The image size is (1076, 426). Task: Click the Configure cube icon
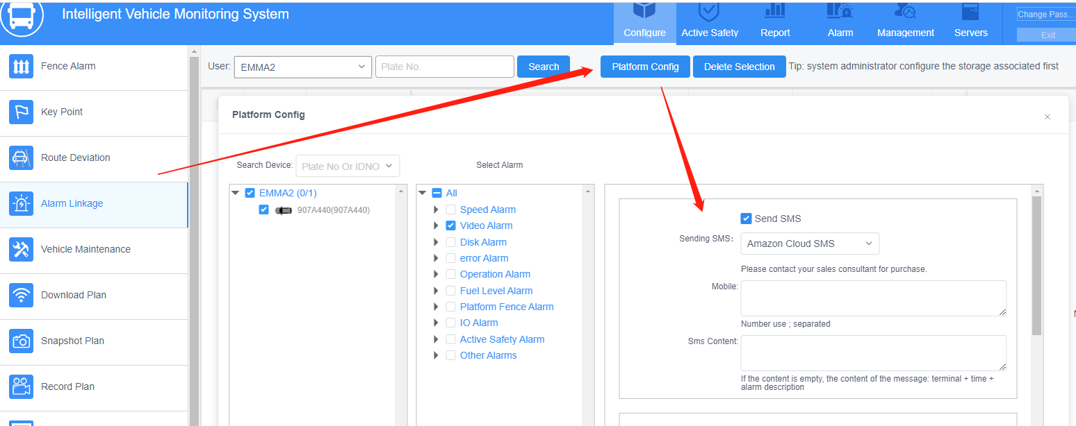pos(644,10)
